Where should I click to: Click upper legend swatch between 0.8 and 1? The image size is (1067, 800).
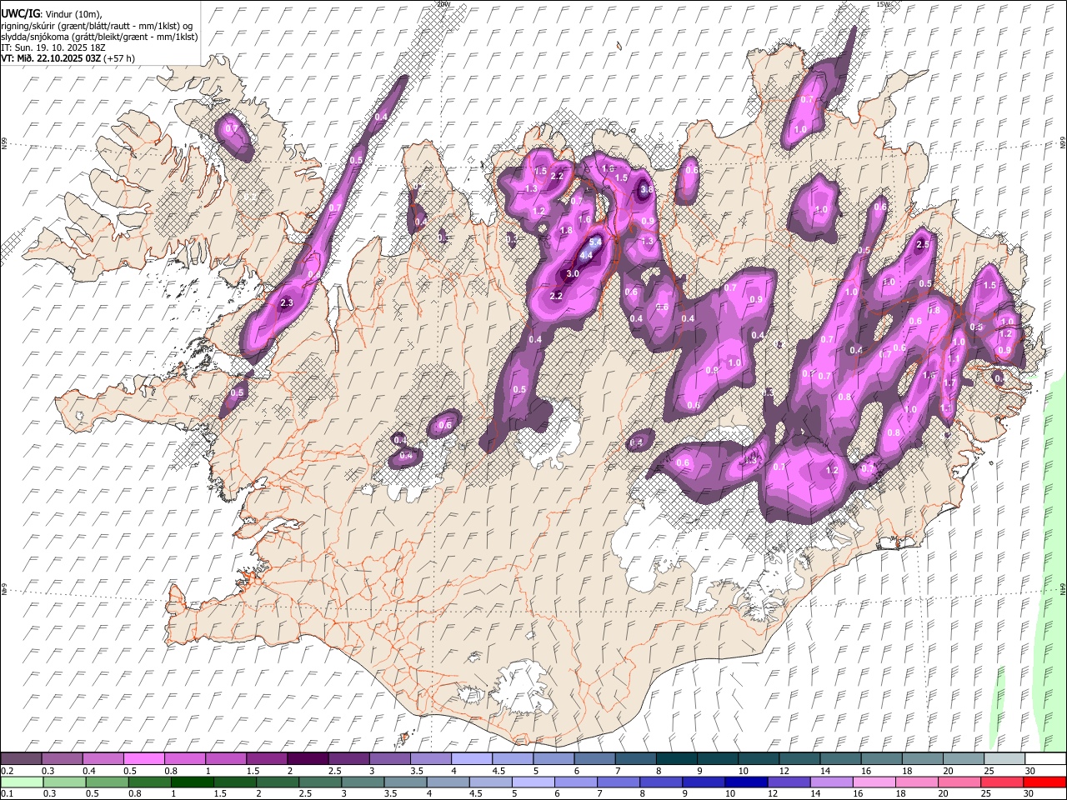pos(184,758)
